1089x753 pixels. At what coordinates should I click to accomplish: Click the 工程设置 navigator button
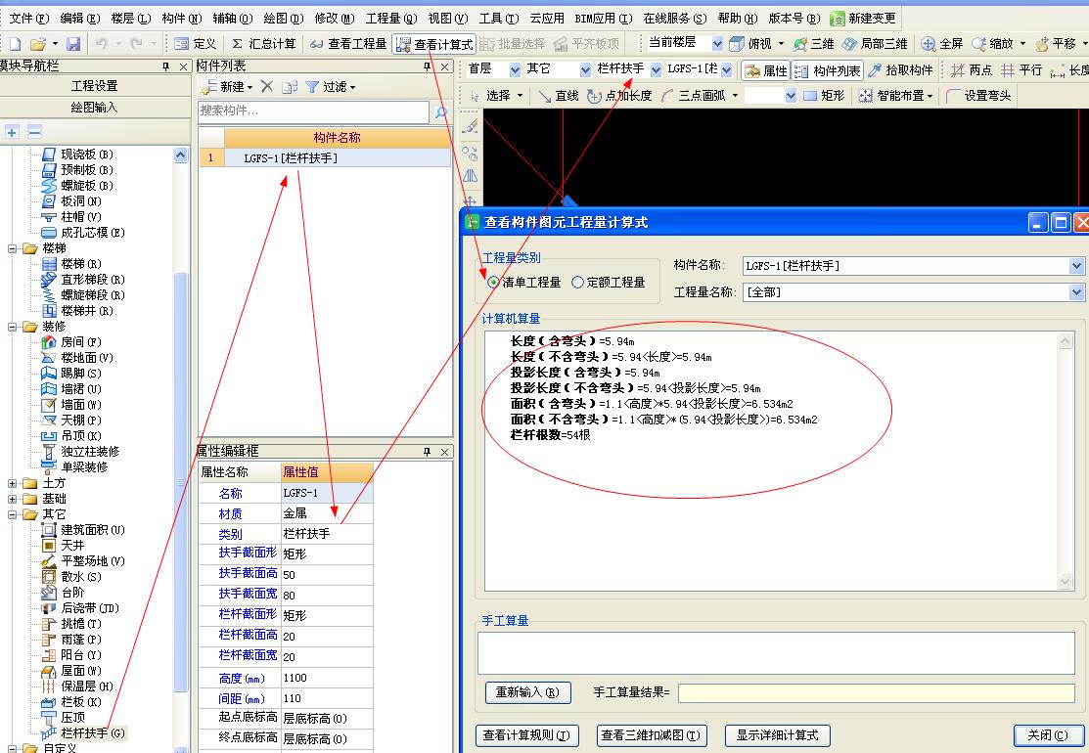tap(95, 85)
